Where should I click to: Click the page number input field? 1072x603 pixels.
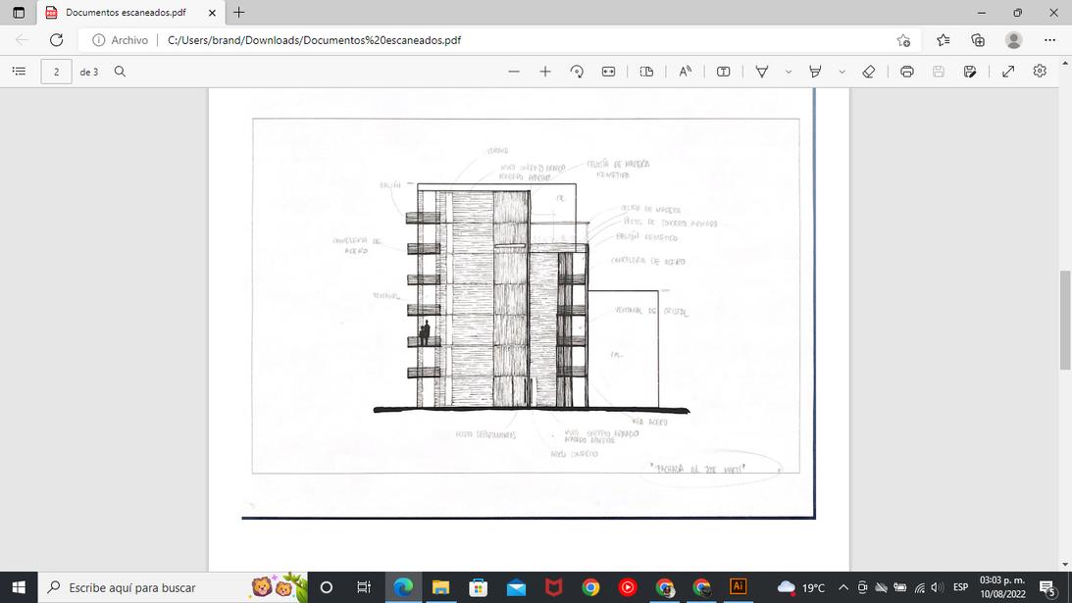pyautogui.click(x=56, y=72)
